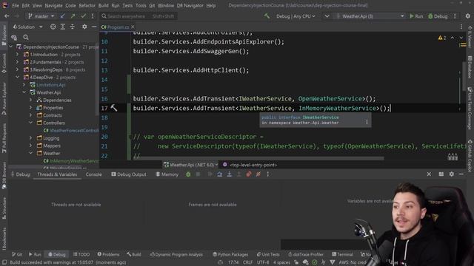Image resolution: width=474 pixels, height=266 pixels.
Task: Click the hammer quick-action icon on line 17
Action: point(113,108)
